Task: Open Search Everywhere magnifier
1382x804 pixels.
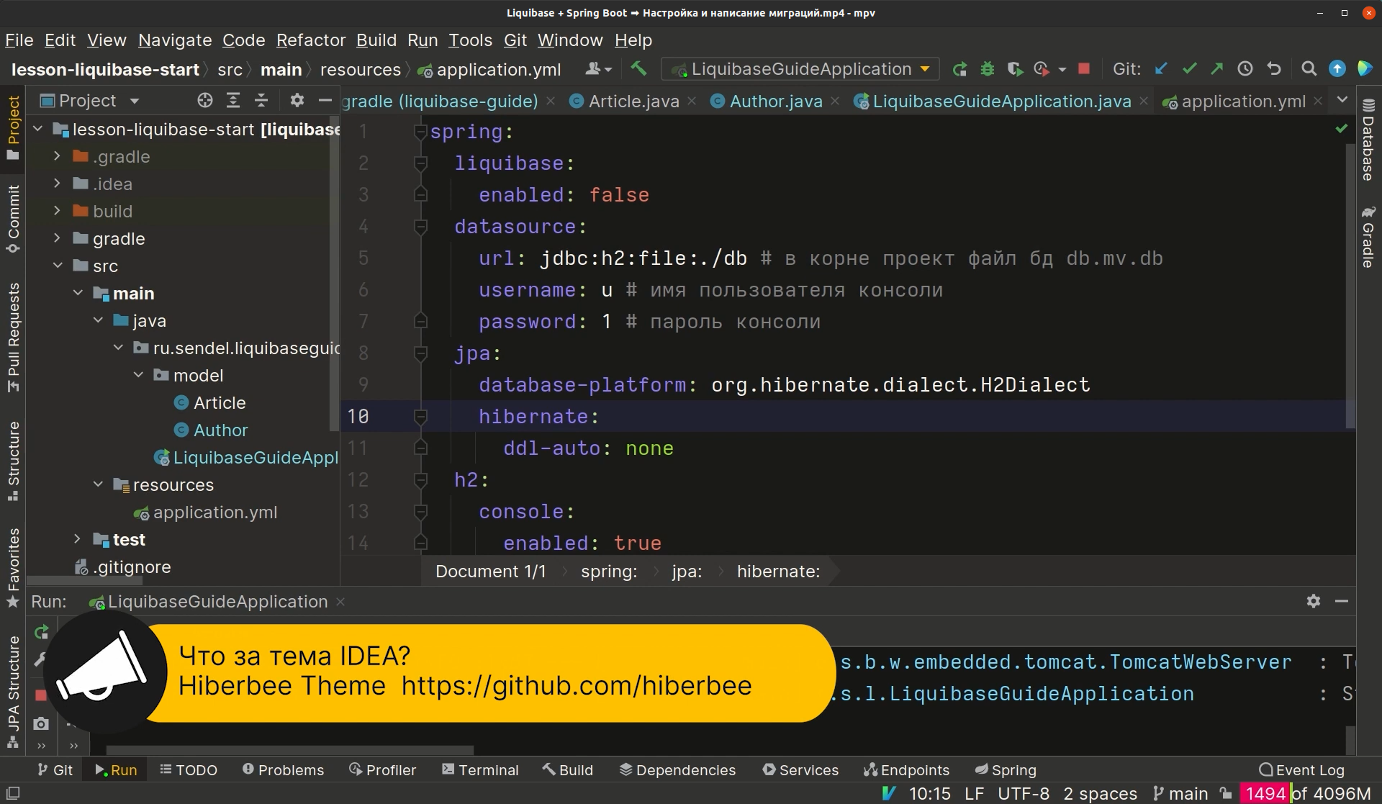Action: coord(1309,68)
